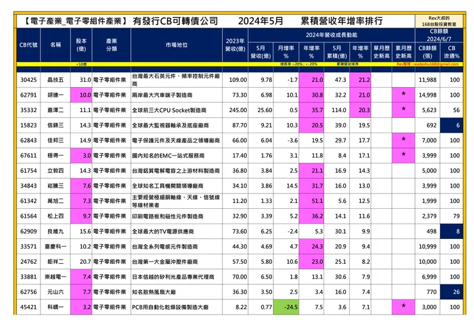Select the CB流通% cell showing 79
Screen dimensions: 474x335
[452, 216]
